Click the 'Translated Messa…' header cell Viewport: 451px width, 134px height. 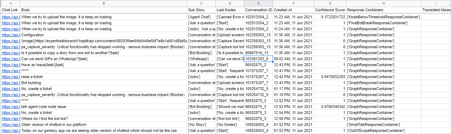click(x=436, y=10)
